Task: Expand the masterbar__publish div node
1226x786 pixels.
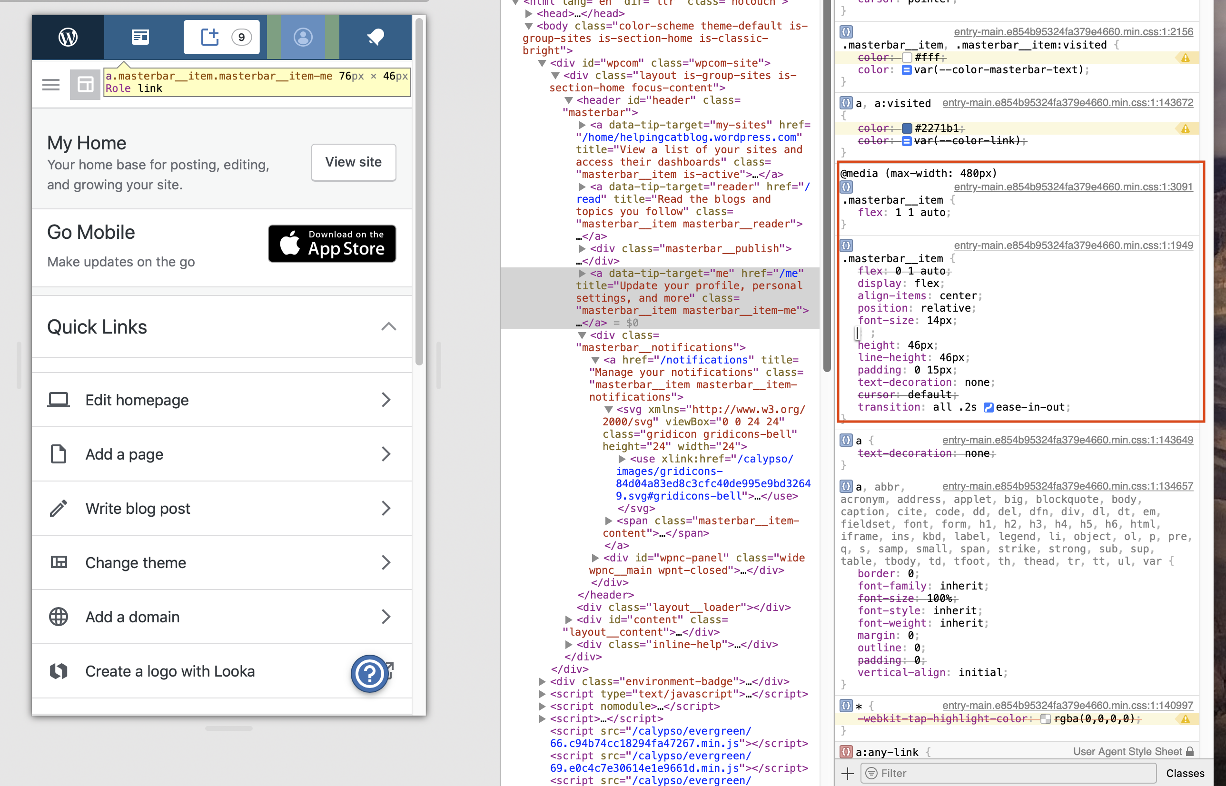Action: pos(582,248)
